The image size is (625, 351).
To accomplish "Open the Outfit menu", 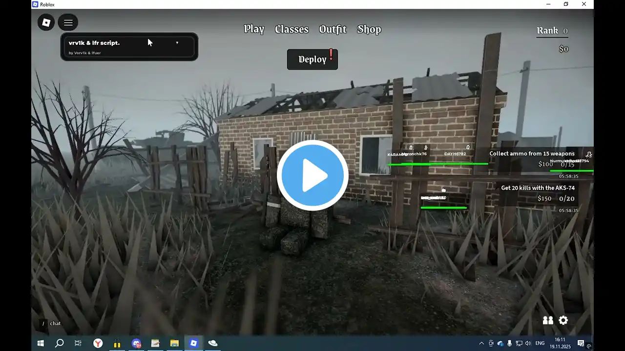I will coord(333,29).
